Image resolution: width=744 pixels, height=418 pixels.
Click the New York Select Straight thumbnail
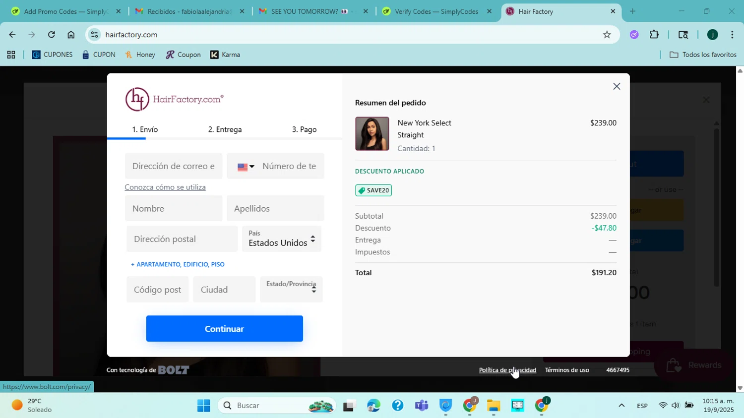372,134
